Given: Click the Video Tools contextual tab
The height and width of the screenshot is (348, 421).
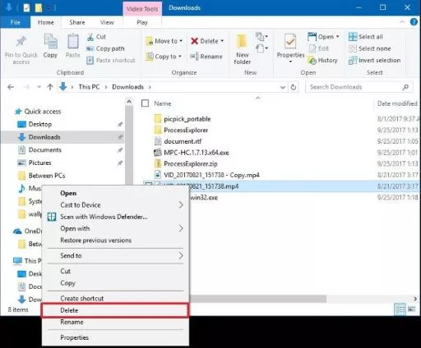Looking at the screenshot, I should 142,9.
